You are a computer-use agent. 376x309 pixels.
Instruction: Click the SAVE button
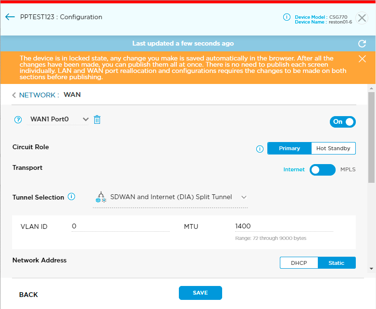[x=201, y=293]
